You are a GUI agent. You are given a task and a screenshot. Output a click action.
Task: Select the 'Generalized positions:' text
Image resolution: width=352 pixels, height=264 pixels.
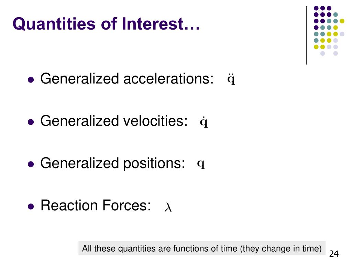point(113,163)
